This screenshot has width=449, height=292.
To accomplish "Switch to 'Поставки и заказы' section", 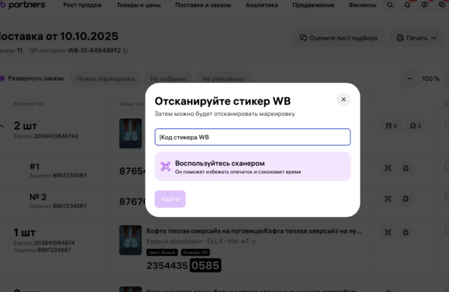I will [x=203, y=5].
